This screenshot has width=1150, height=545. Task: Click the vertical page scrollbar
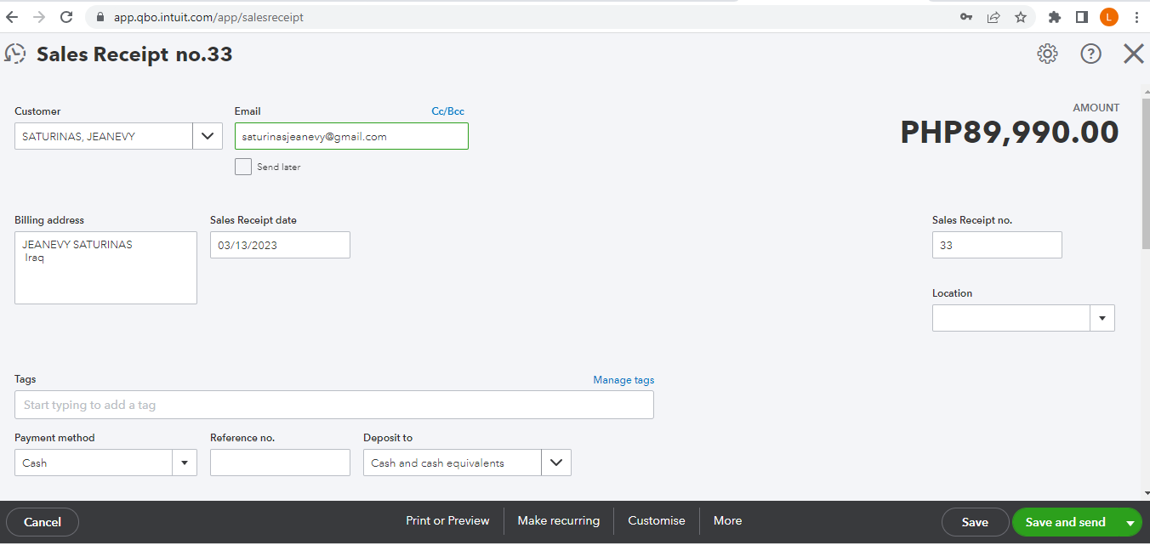(1145, 170)
